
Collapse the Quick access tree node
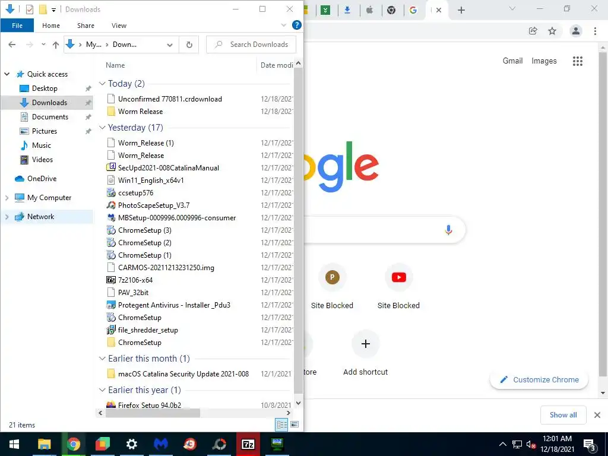(7, 74)
